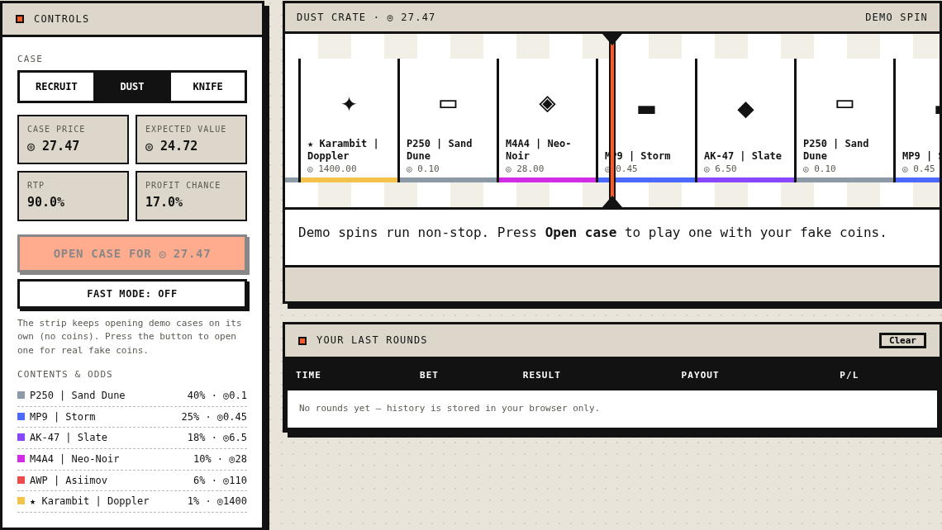Viewport: 942px width, 530px height.
Task: Select the Recruit case tab
Action: [x=56, y=87]
